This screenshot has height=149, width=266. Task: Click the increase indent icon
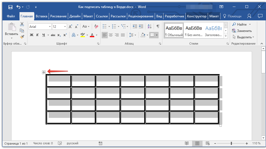click(141, 26)
